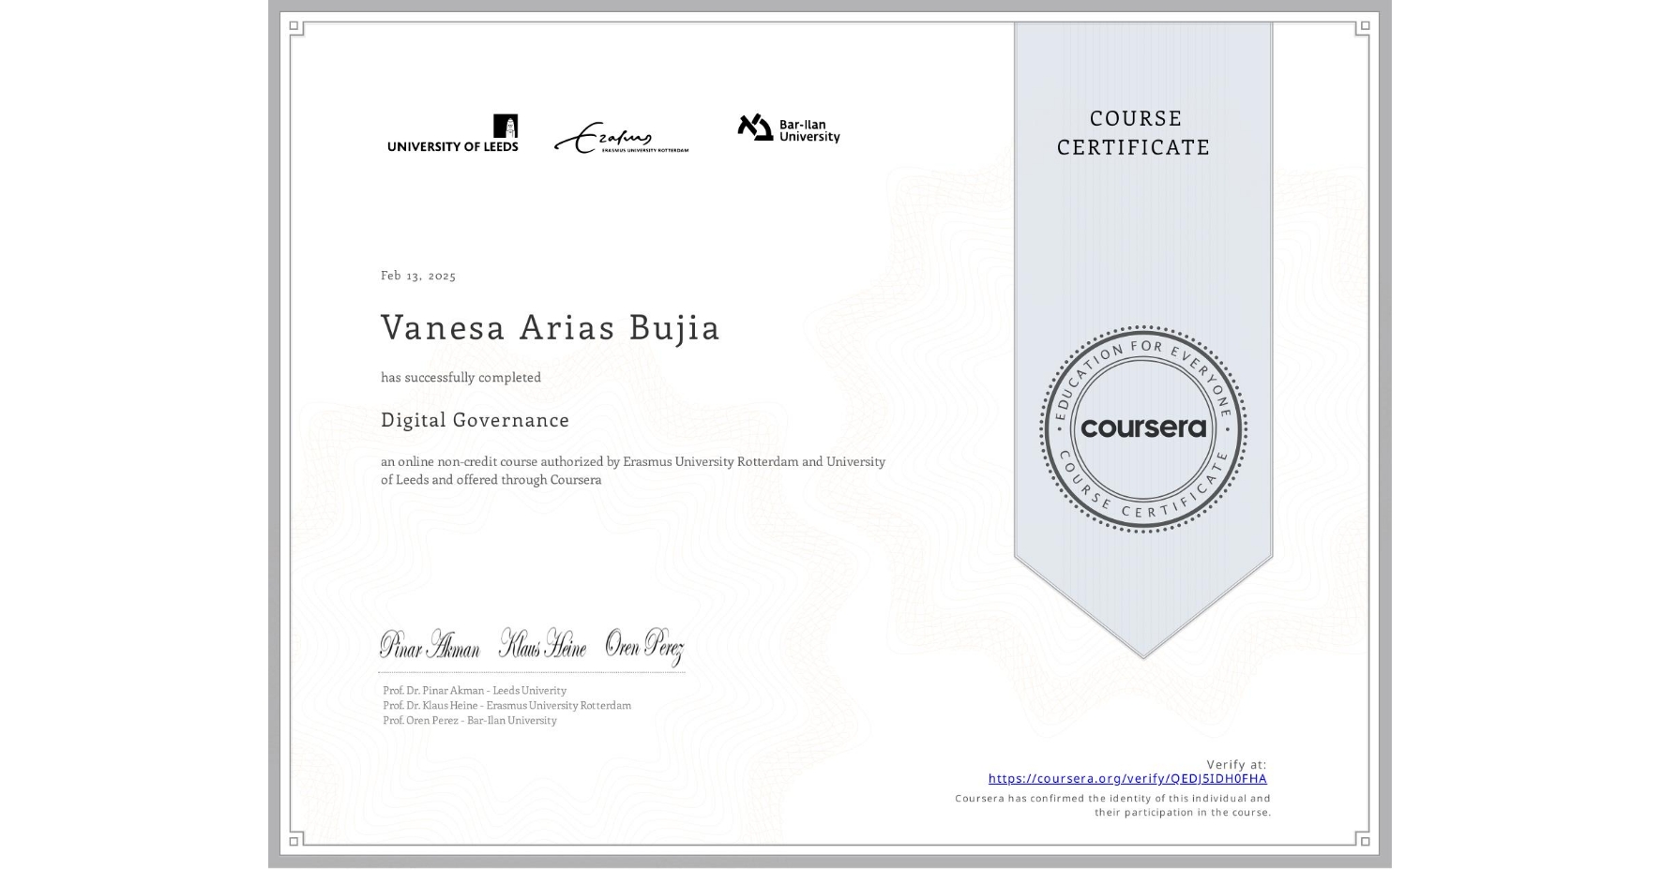Image resolution: width=1662 pixels, height=870 pixels.
Task: Click the course title Digital Governance
Action: (x=475, y=420)
